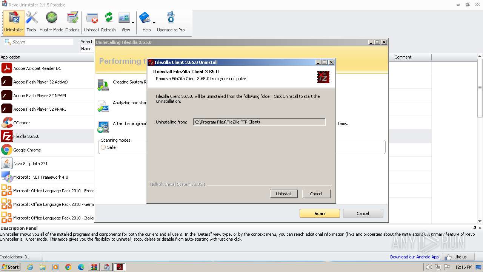Open the Options toolbar icon
This screenshot has height=272, width=483.
point(72,22)
